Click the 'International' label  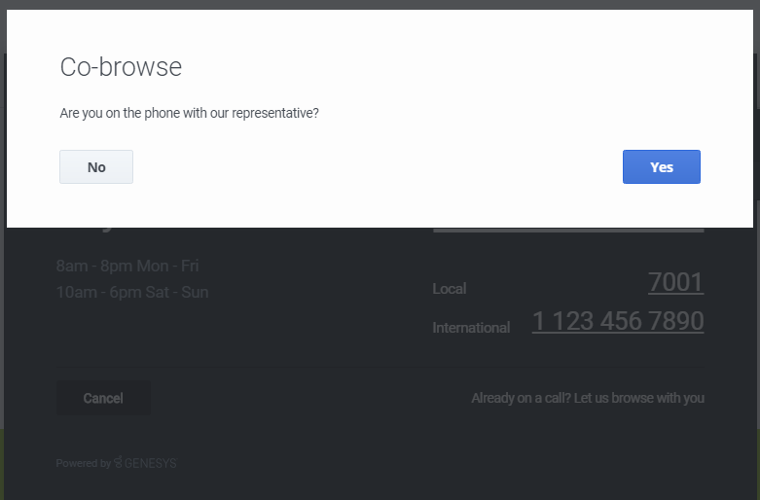click(x=471, y=328)
